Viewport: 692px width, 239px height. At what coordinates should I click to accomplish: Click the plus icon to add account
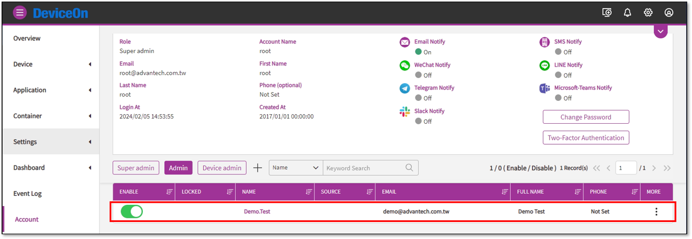pyautogui.click(x=257, y=168)
